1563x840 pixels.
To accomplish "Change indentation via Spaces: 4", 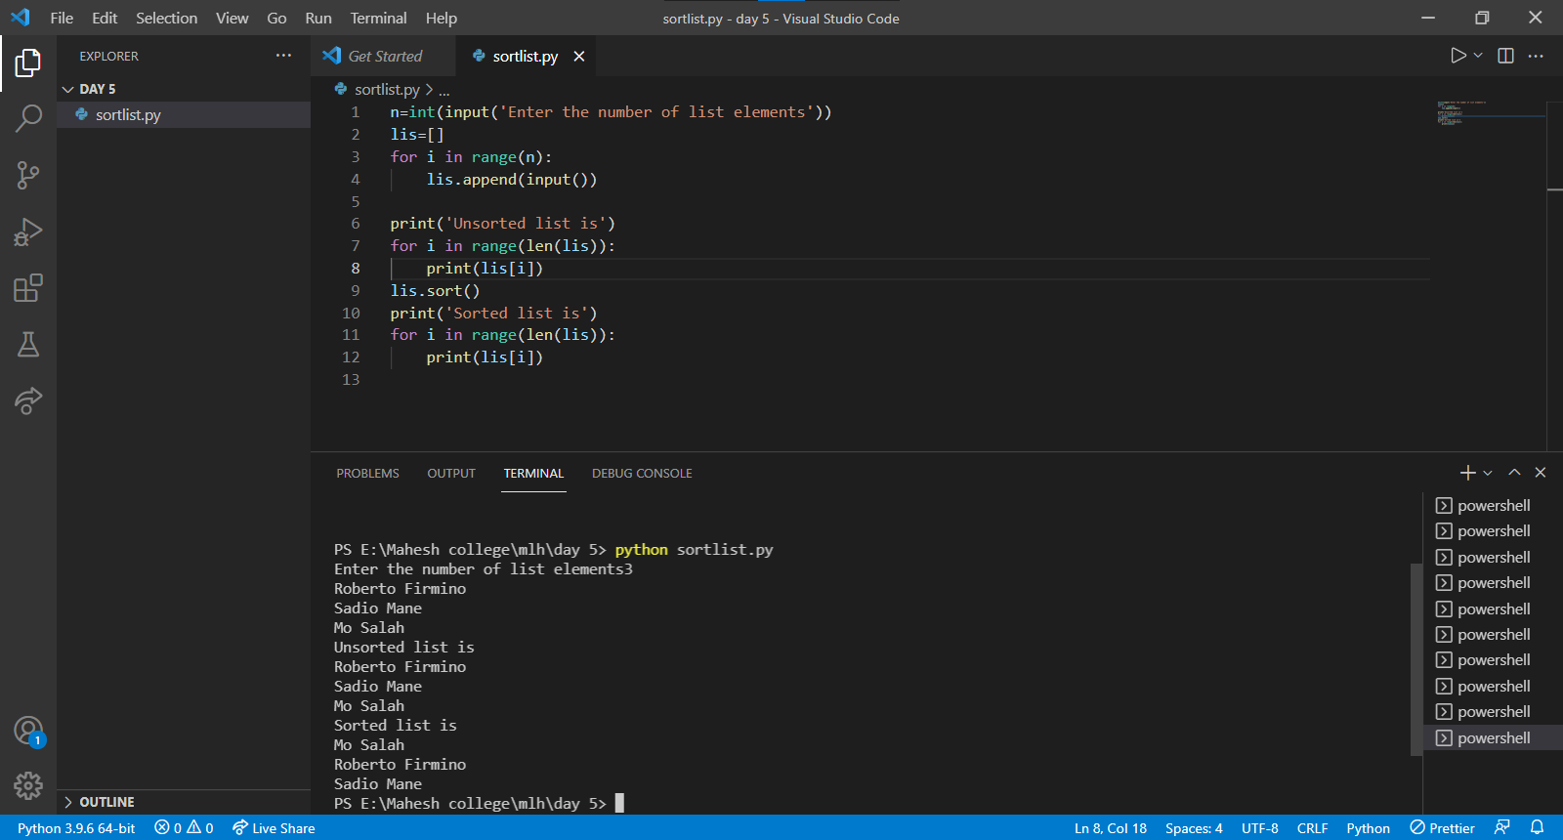I will coord(1194,827).
